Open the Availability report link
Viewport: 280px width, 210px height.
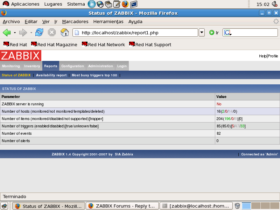51,75
